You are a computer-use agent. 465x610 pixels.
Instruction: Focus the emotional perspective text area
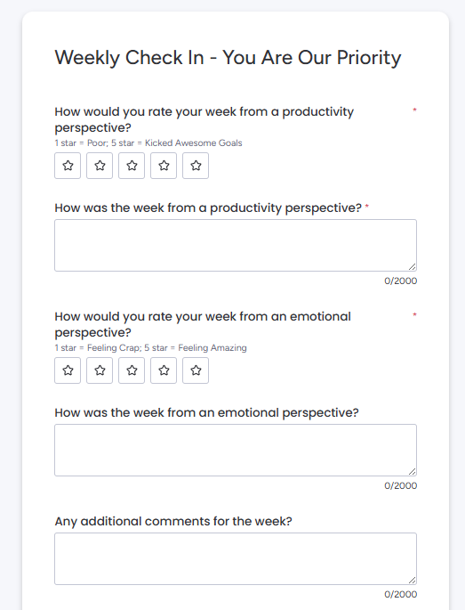coord(236,450)
